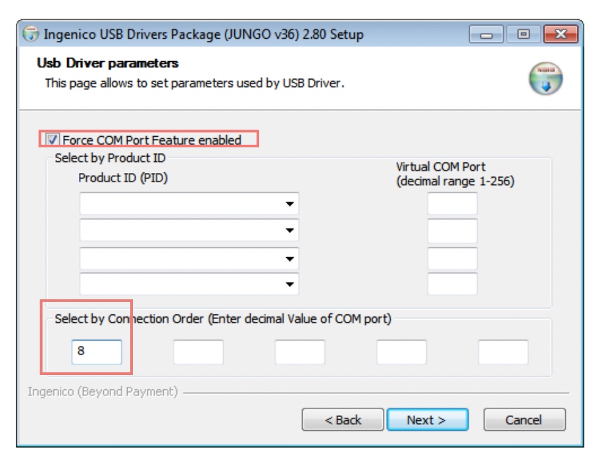Viewport: 596px width, 471px height.
Task: Click the Select by Product ID group label
Action: point(111,158)
